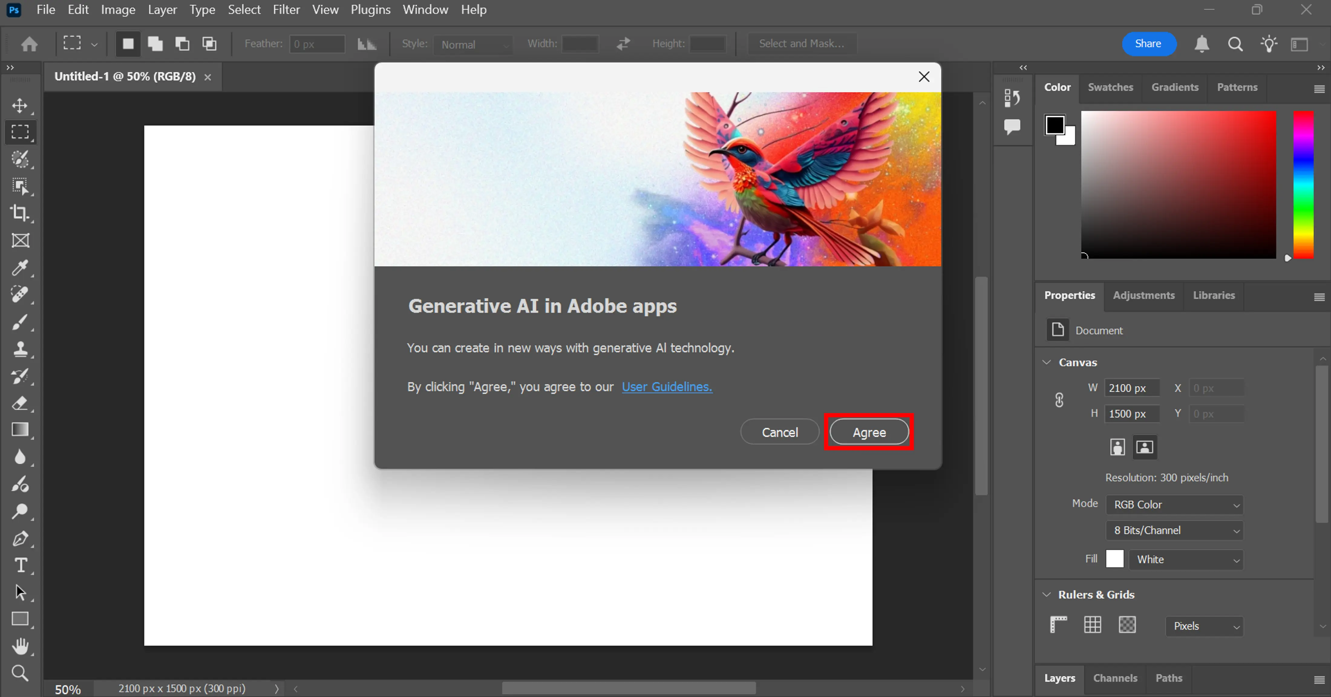This screenshot has width=1331, height=697.
Task: Click the foreground color swatch
Action: (x=1055, y=125)
